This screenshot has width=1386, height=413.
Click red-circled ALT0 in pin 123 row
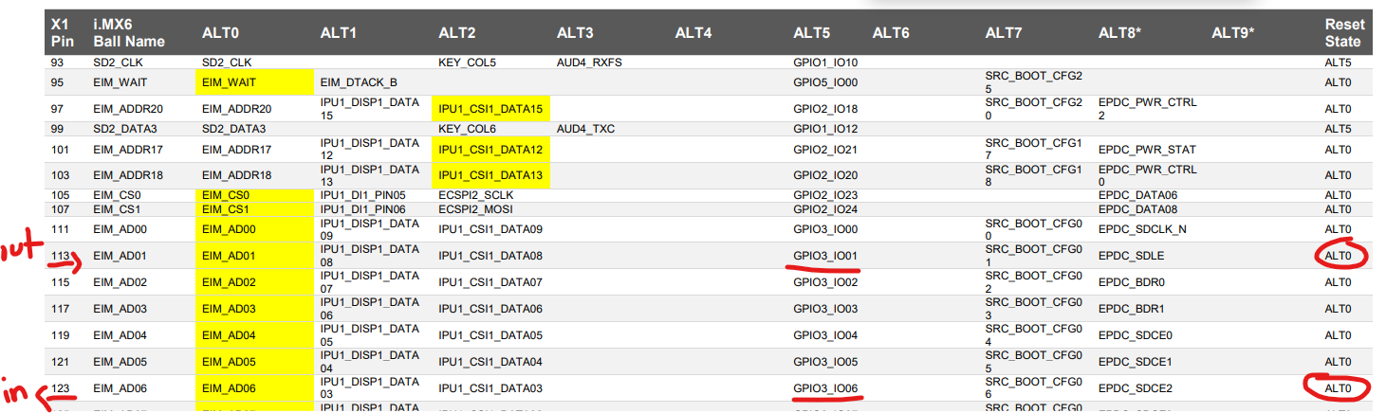[1338, 388]
